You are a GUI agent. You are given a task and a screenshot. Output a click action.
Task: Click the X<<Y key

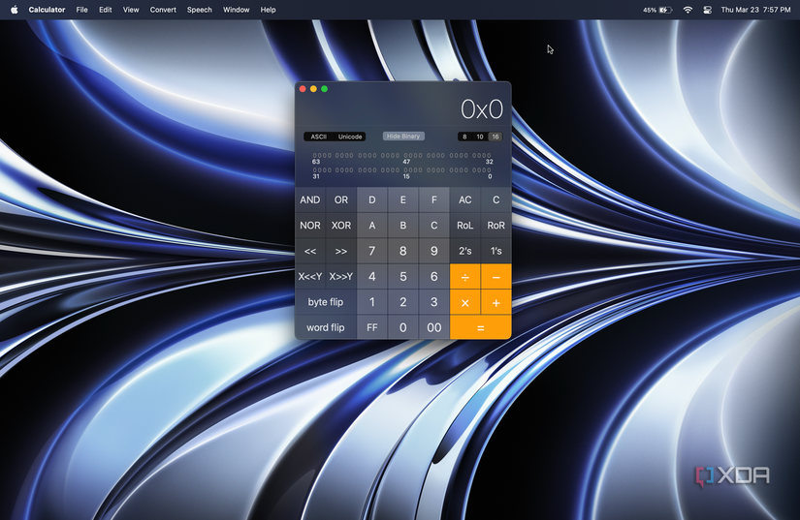310,276
